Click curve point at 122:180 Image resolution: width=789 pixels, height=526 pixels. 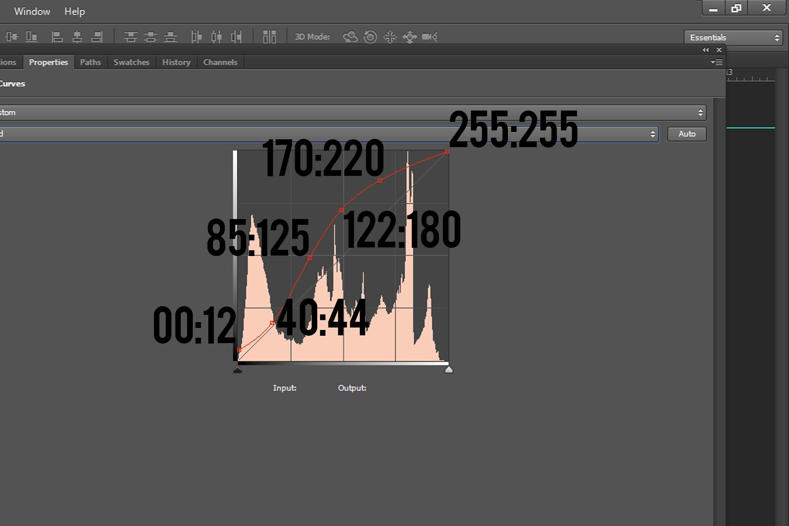[341, 210]
